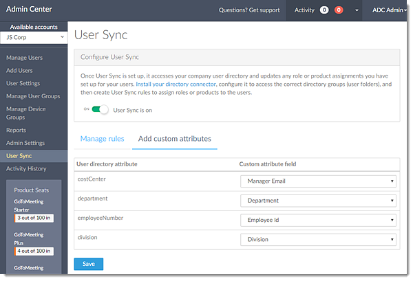The width and height of the screenshot is (413, 281).
Task: Click GoToMeeting Plus seats usage bar
Action: click(x=34, y=251)
